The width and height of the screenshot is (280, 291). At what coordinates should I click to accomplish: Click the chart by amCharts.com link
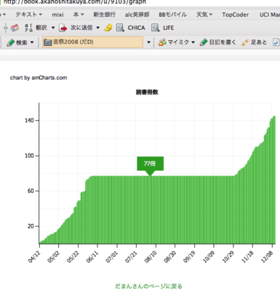(x=39, y=78)
